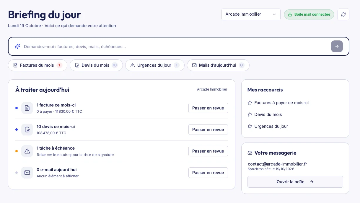
Task: Click the star icon beside Urgences du jour shortcut
Action: point(250,126)
